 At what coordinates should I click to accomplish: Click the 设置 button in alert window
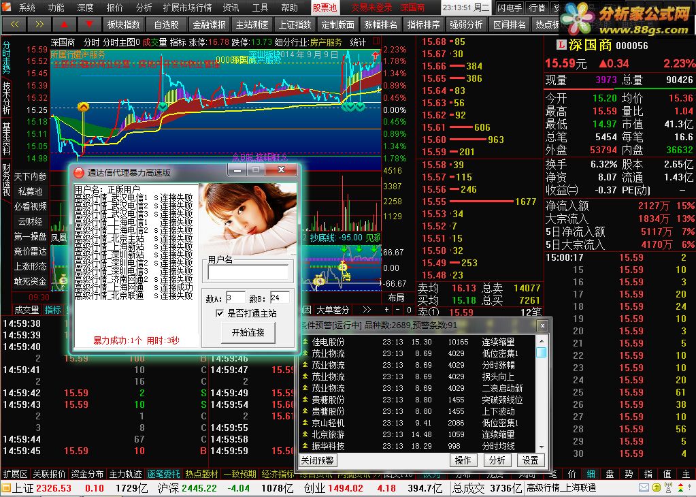coord(531,460)
